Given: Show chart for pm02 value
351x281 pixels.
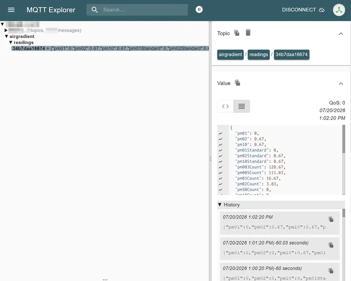Looking at the screenshot, I should [x=221, y=139].
